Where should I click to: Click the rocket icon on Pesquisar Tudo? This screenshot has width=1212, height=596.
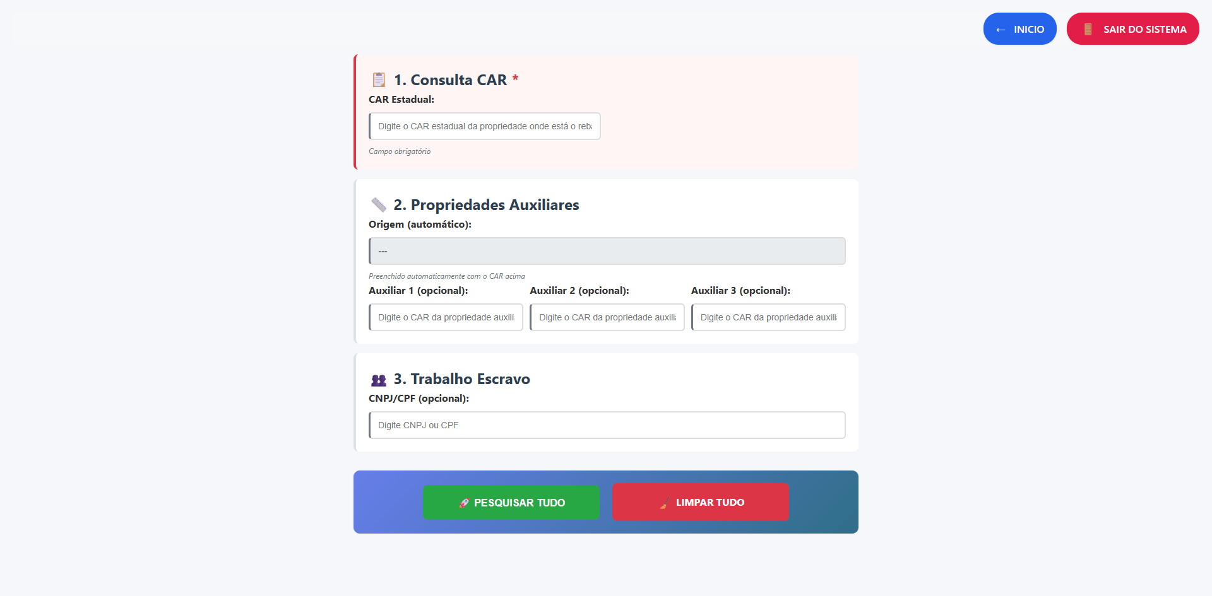pos(464,503)
